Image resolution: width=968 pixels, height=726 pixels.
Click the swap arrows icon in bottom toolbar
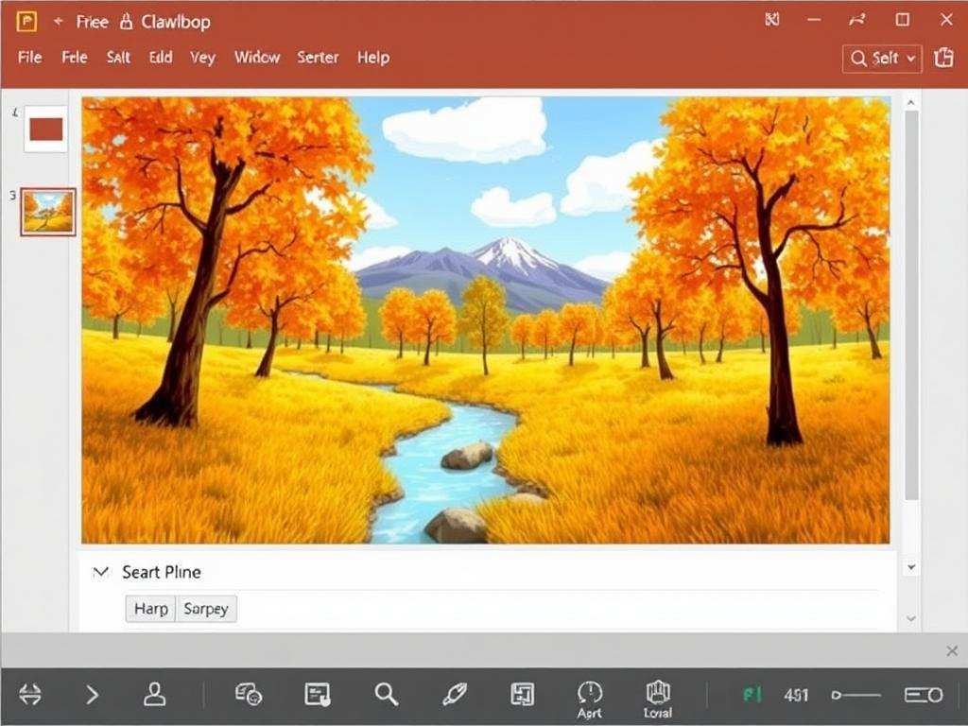(x=30, y=695)
